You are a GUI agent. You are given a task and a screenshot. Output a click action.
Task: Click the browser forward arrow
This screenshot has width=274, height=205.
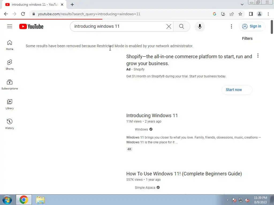(x=14, y=14)
